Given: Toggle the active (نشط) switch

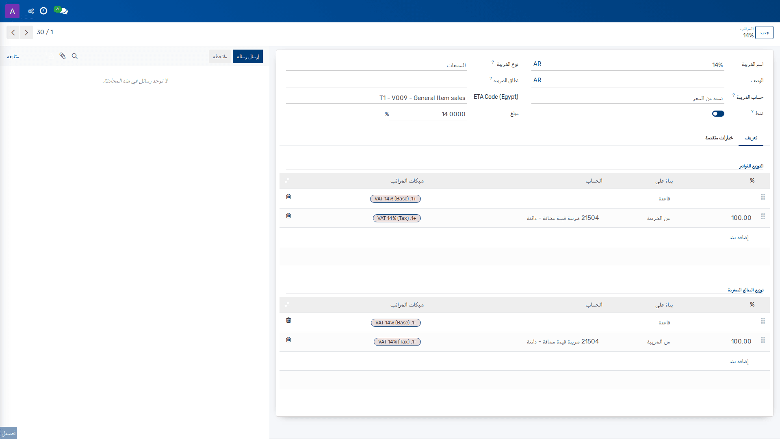Looking at the screenshot, I should (x=718, y=114).
